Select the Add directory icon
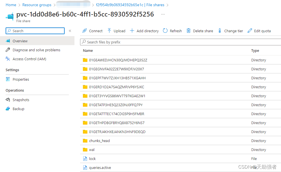The height and width of the screenshot is (172, 281). click(132, 31)
